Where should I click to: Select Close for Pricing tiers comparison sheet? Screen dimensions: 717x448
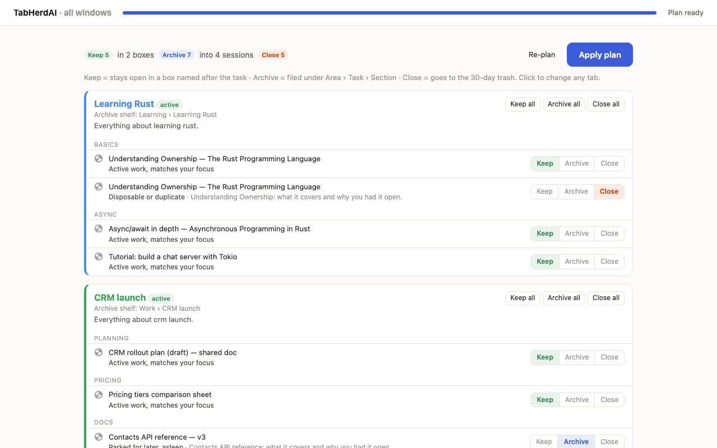pyautogui.click(x=609, y=400)
